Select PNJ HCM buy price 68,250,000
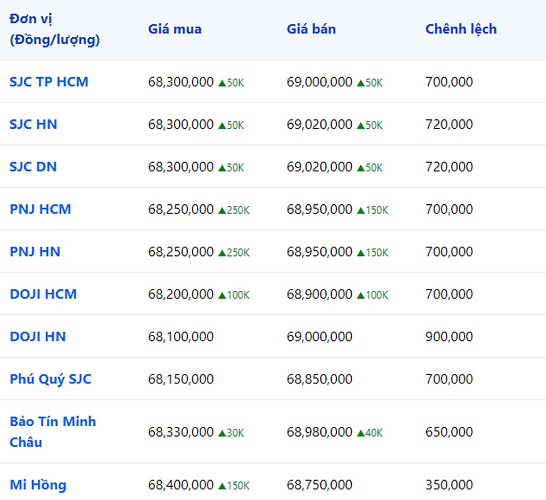This screenshot has width=546, height=500. (x=181, y=209)
